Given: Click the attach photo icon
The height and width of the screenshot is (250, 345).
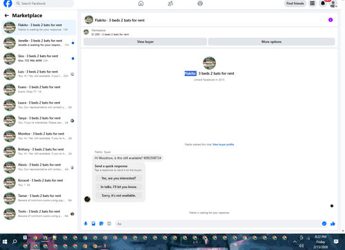Looking at the screenshot, I should (x=94, y=224).
